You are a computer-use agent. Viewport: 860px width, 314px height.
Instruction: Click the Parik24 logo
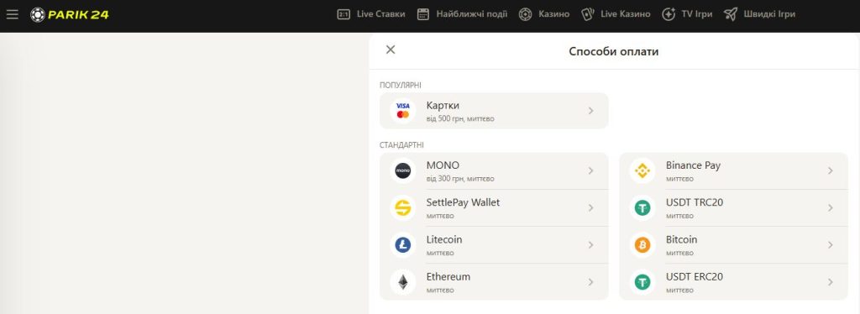point(69,14)
